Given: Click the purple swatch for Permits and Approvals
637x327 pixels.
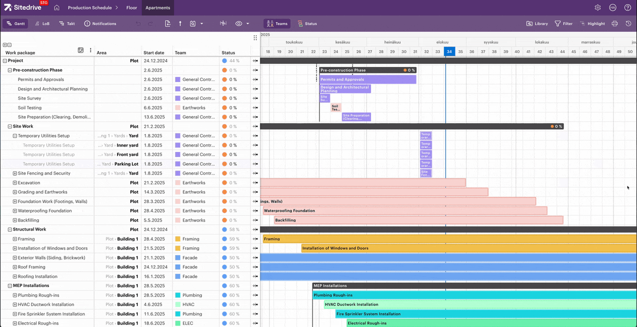Looking at the screenshot, I should click(177, 79).
